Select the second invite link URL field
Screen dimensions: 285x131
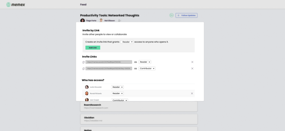tap(108, 68)
